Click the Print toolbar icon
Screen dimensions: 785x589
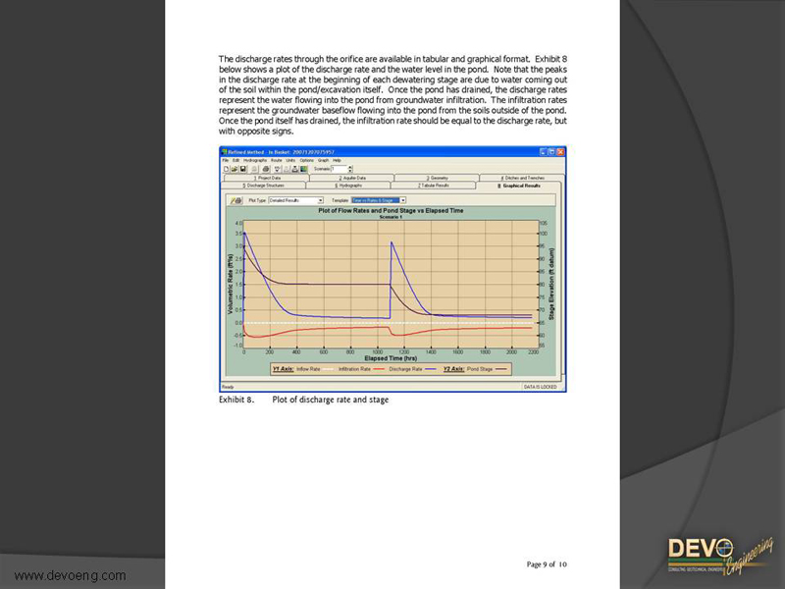coord(265,168)
